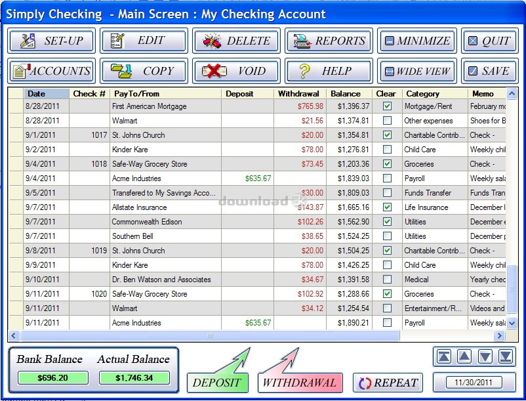Screen dimensions: 526x401
Task: Click the EDIT transaction button
Action: click(144, 41)
